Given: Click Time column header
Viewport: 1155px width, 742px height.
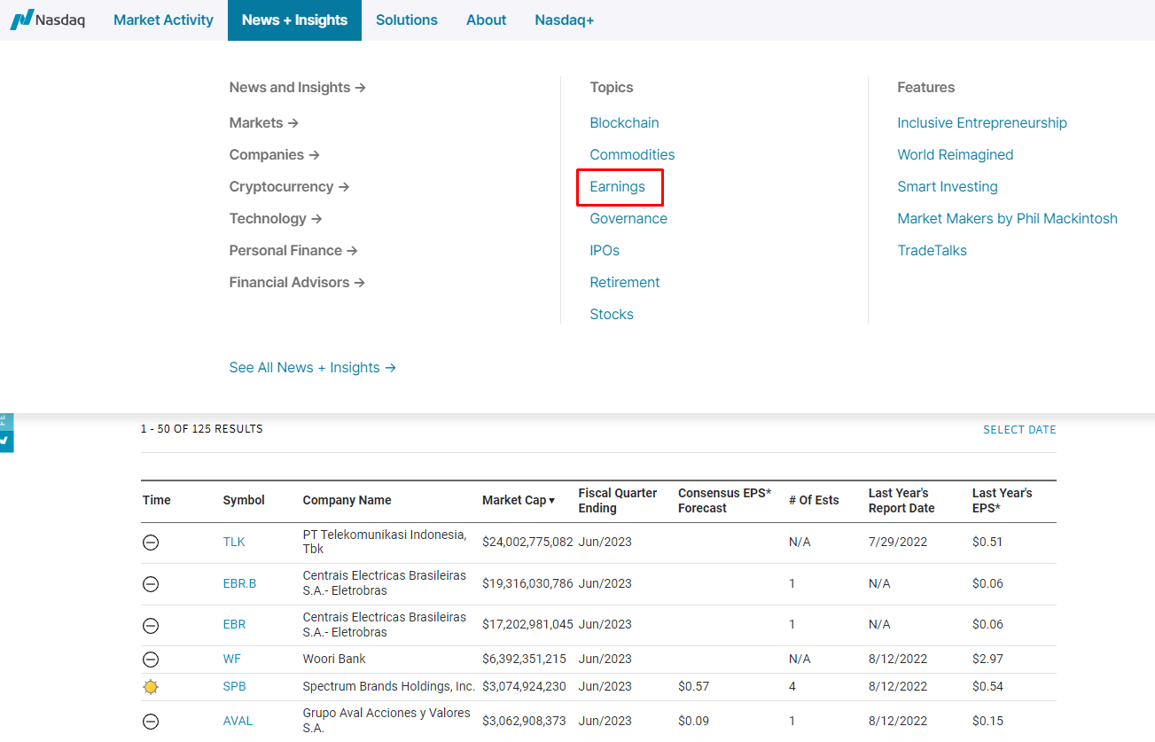Looking at the screenshot, I should click(157, 500).
